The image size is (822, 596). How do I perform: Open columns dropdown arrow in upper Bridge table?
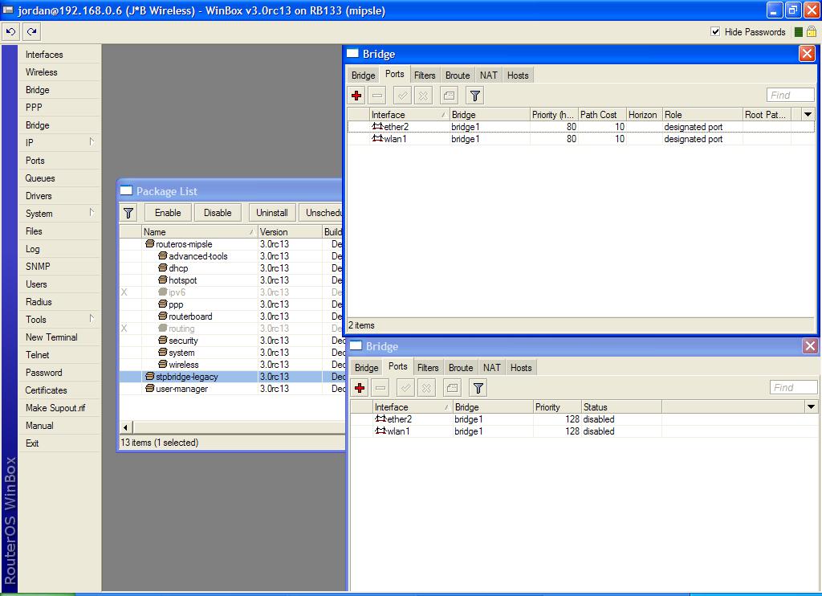click(x=808, y=114)
